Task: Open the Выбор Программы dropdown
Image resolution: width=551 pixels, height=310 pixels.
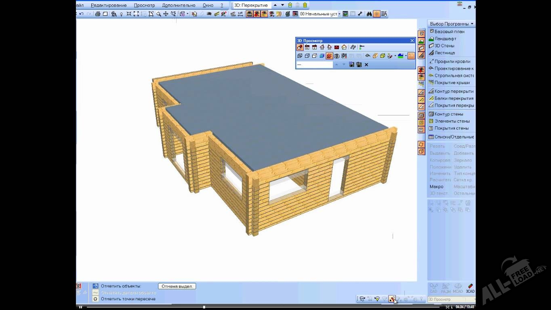Action: pos(451,24)
